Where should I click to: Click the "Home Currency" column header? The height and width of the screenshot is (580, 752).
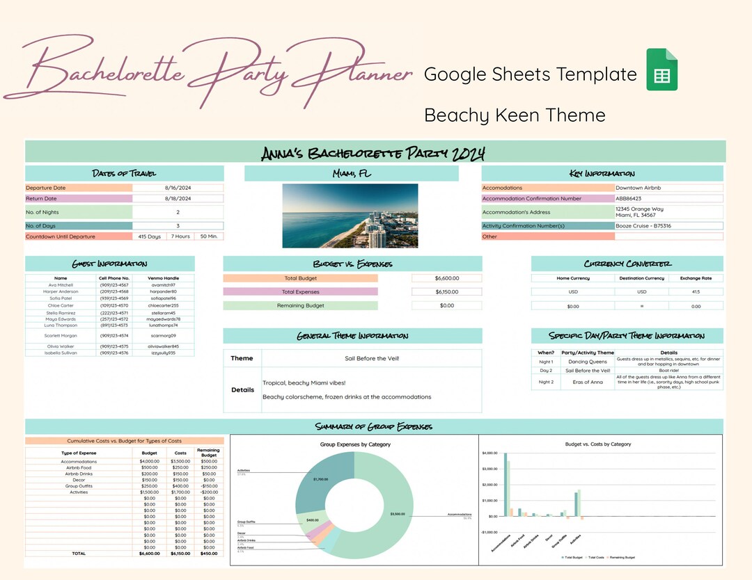coord(573,277)
